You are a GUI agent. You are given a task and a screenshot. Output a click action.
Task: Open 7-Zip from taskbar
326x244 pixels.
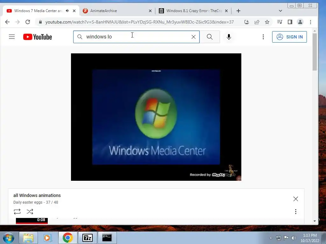(x=88, y=238)
